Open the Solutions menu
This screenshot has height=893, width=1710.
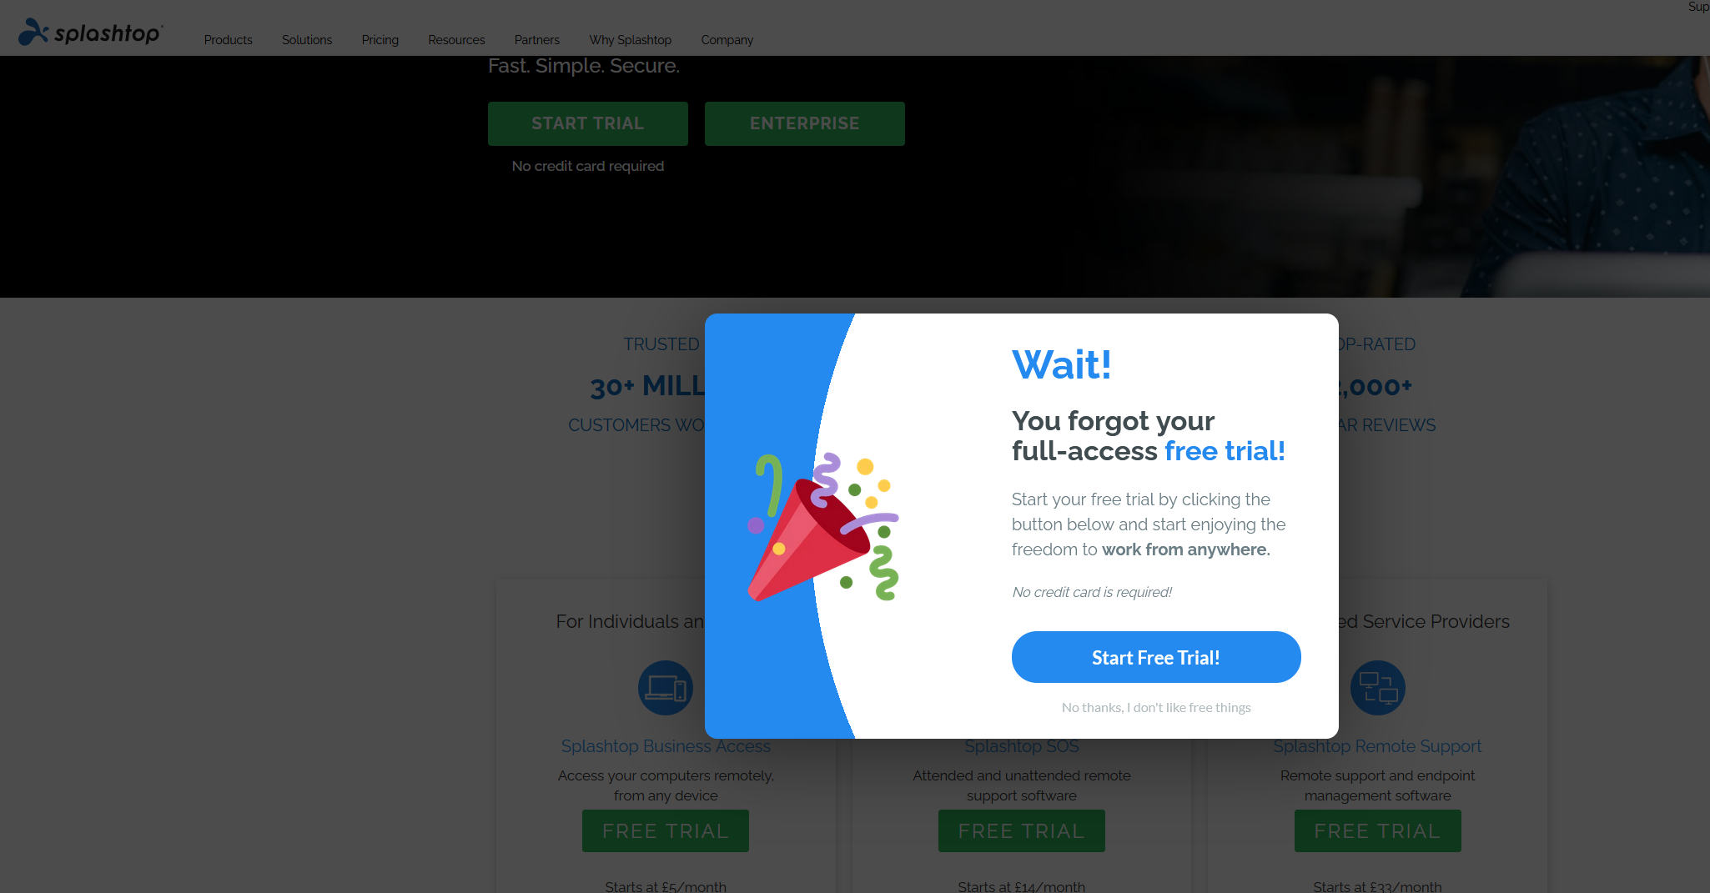pos(307,40)
